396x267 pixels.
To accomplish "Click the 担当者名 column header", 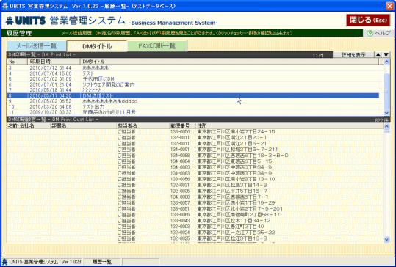I will [143, 126].
